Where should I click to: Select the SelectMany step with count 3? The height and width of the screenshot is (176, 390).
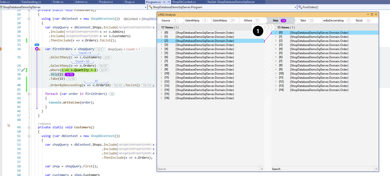[196, 20]
